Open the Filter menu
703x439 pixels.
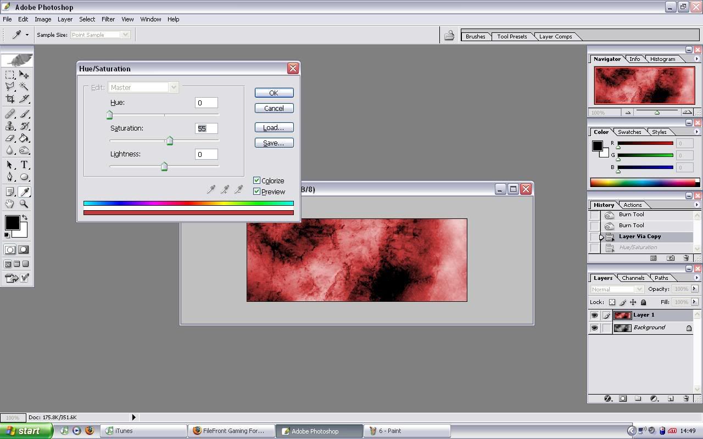coord(108,19)
